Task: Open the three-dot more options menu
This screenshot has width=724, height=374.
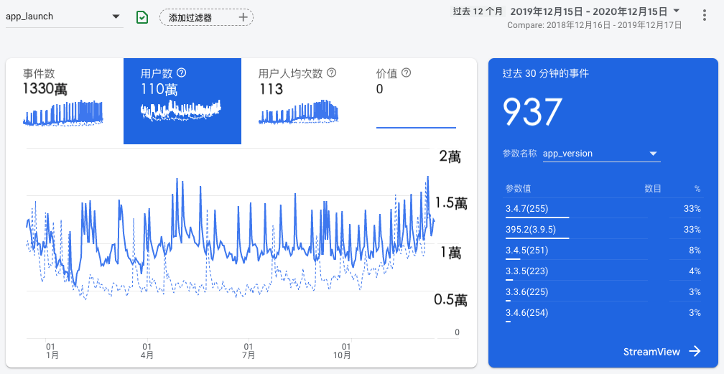Action: 704,15
